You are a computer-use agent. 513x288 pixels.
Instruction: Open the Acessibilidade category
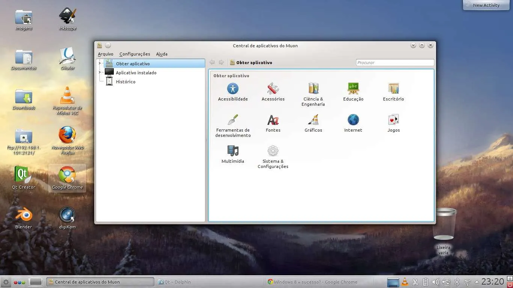click(233, 89)
